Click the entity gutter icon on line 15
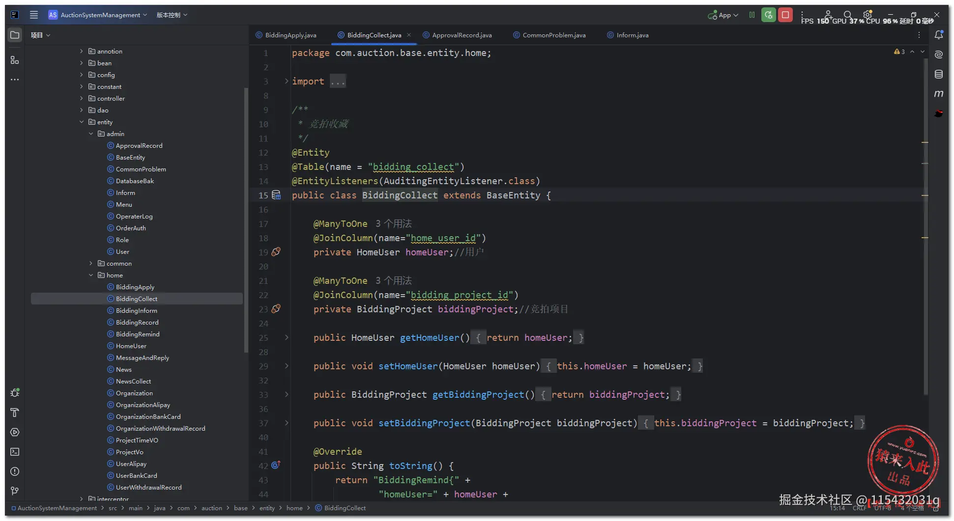Viewport: 954px width, 521px height. (x=276, y=195)
